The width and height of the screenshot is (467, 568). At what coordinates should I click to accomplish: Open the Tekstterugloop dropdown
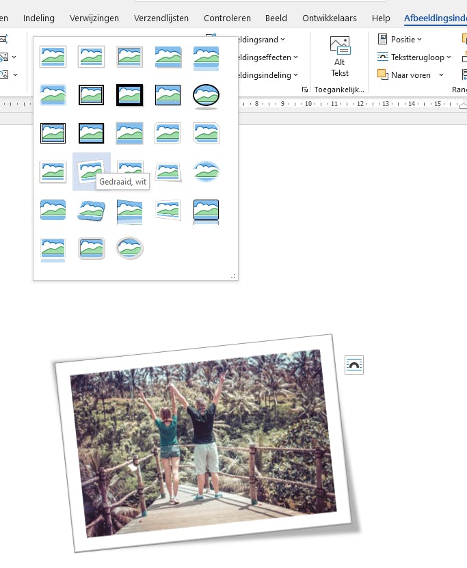414,57
